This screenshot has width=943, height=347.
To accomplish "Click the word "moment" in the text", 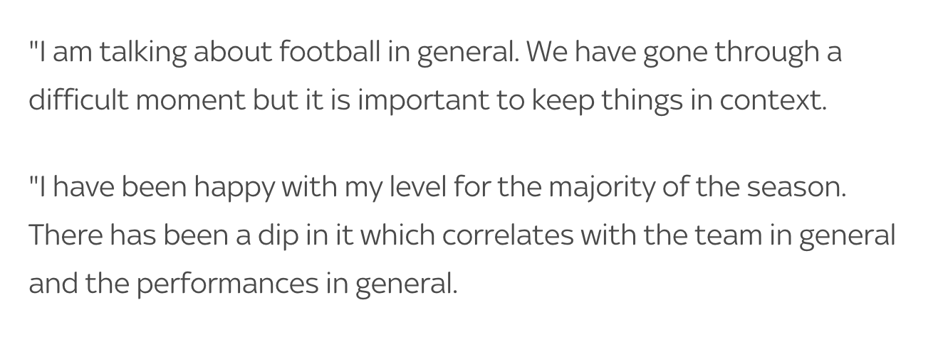I will click(189, 100).
